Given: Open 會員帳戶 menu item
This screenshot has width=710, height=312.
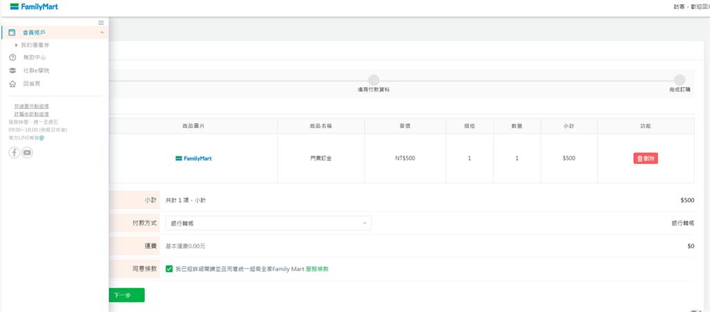Looking at the screenshot, I should (x=54, y=33).
